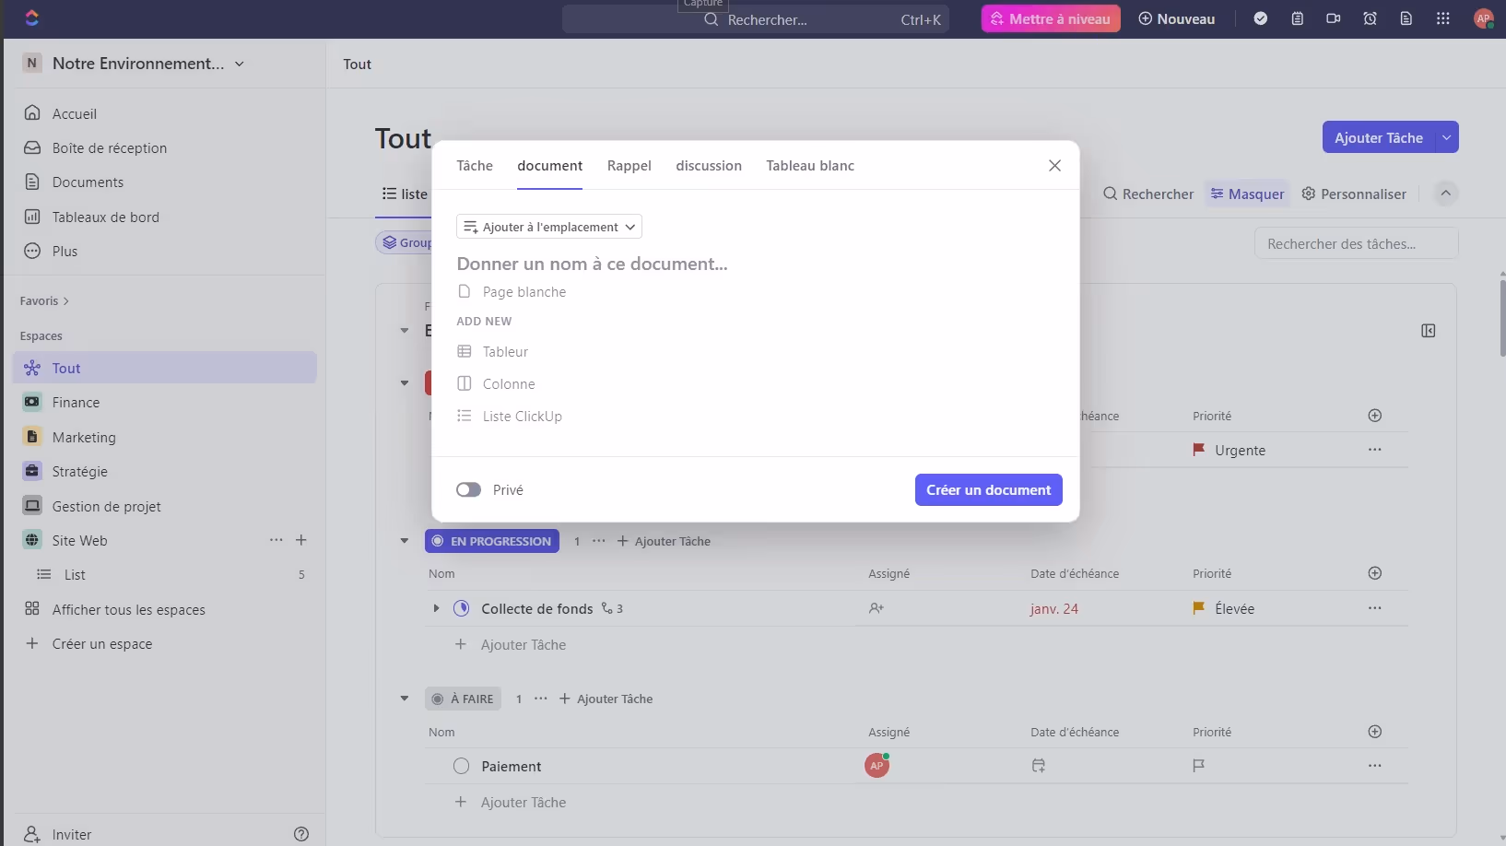Click Mettre à niveau in the top bar
Image resolution: width=1506 pixels, height=846 pixels.
click(x=1051, y=18)
